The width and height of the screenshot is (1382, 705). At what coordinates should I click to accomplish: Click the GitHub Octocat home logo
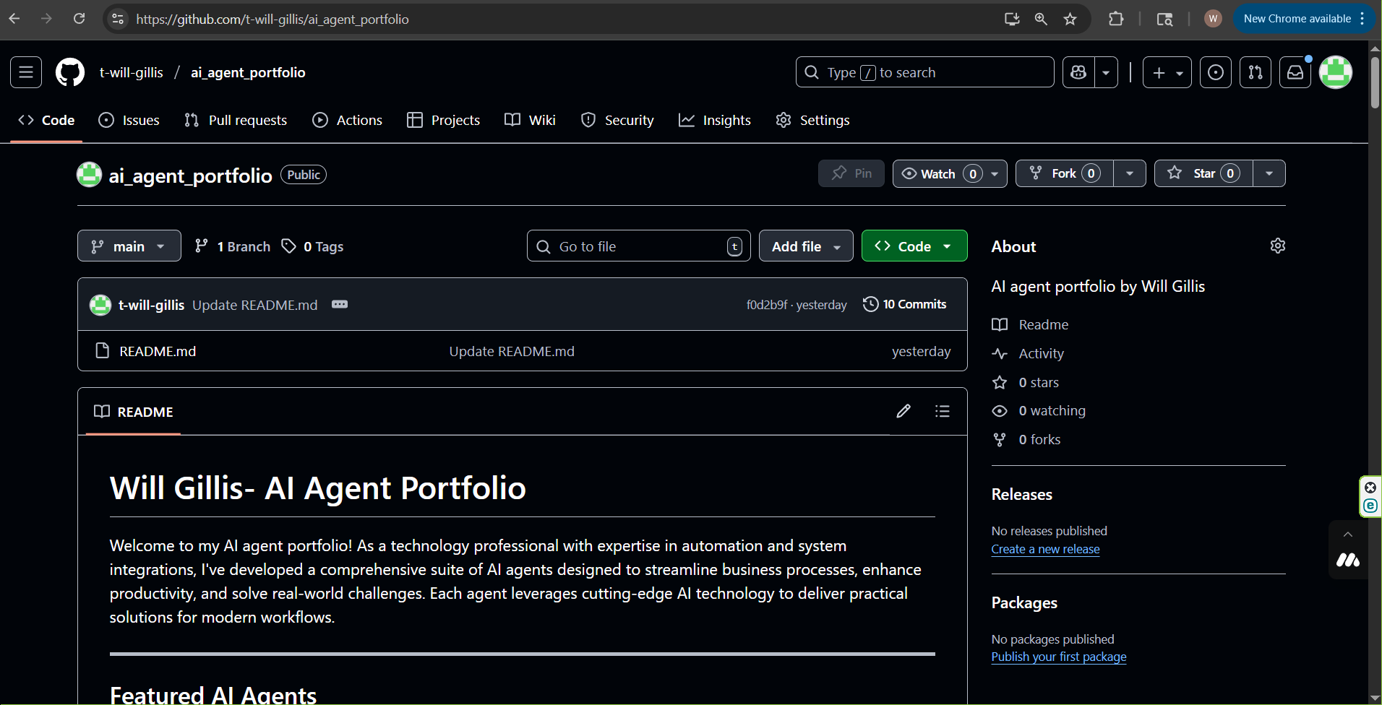(x=70, y=72)
